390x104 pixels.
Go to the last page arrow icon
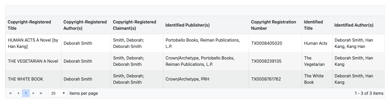click(x=41, y=93)
